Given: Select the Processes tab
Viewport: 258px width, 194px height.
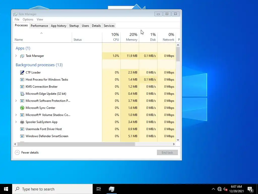Looking at the screenshot, I should pyautogui.click(x=21, y=26).
